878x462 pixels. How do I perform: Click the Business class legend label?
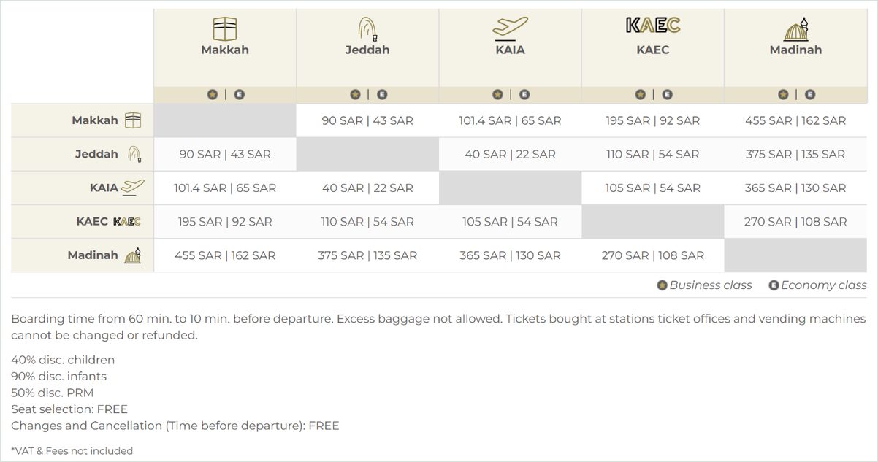711,285
